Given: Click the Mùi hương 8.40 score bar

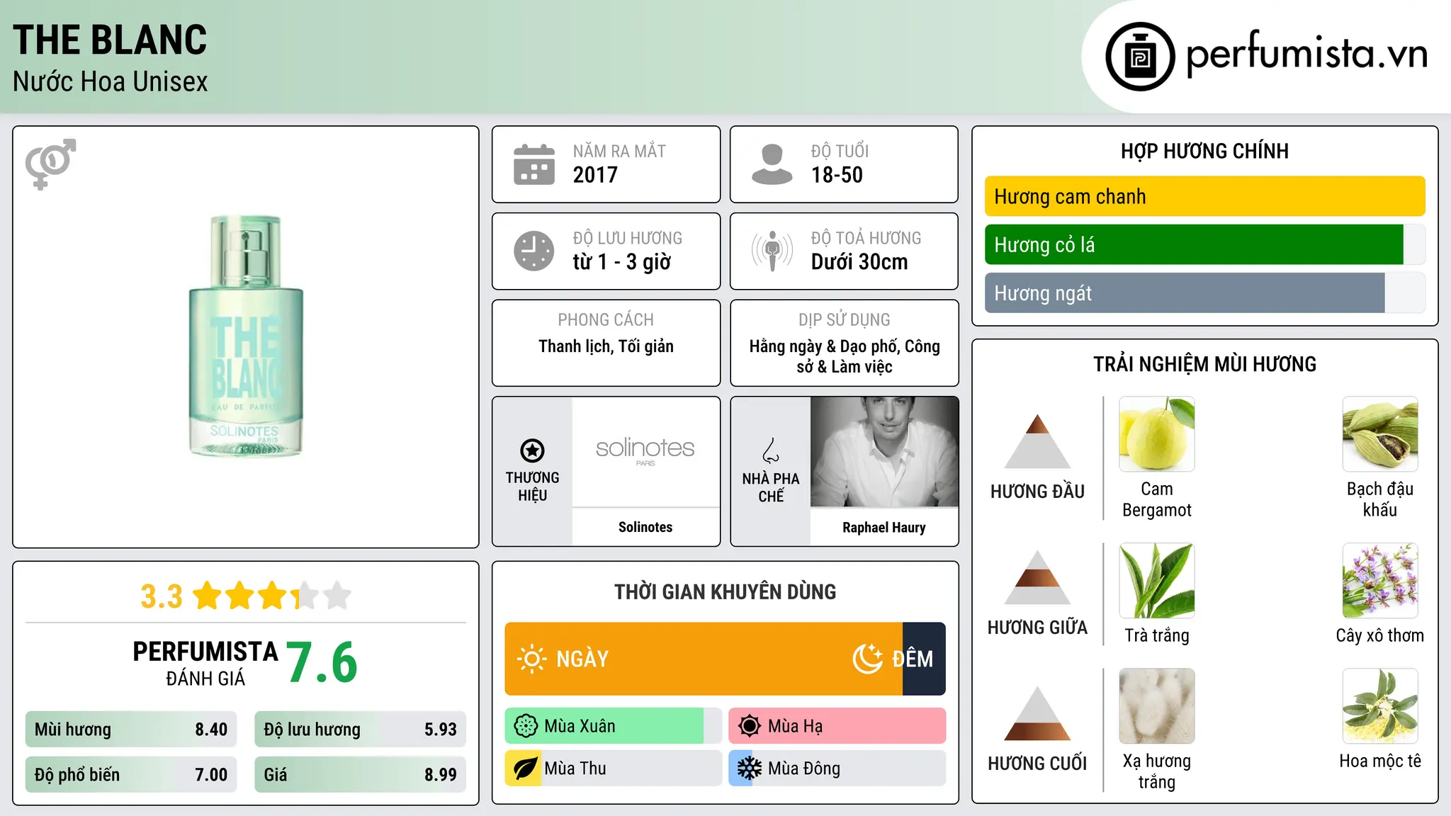Looking at the screenshot, I should [131, 730].
